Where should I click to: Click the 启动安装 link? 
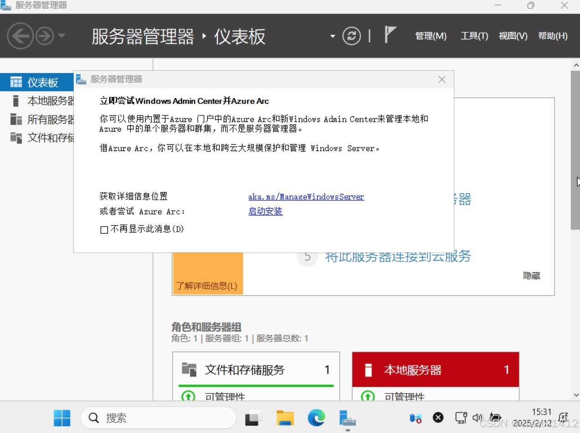point(265,211)
